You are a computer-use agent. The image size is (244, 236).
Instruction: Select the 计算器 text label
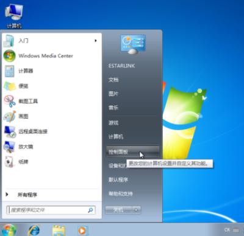tap(26, 71)
